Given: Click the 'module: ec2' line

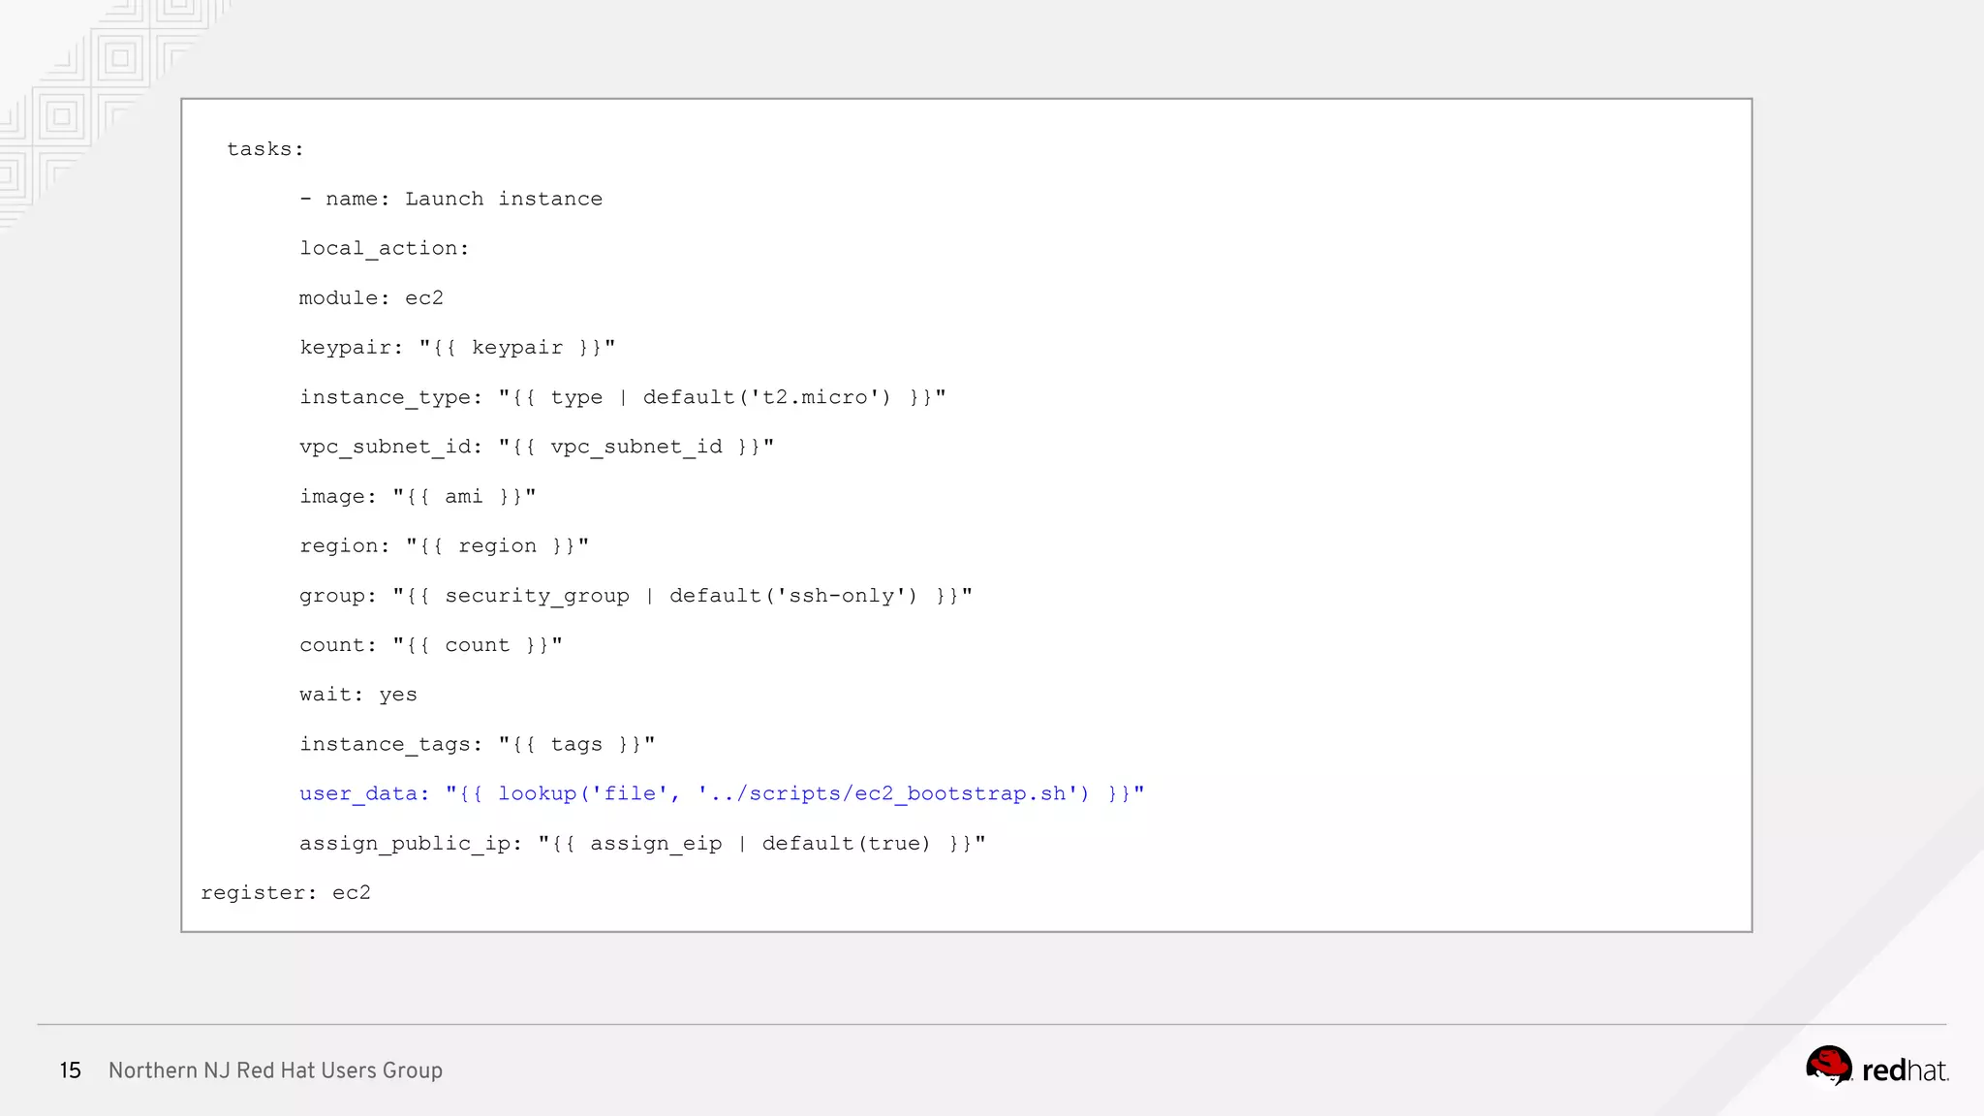Looking at the screenshot, I should 371,298.
